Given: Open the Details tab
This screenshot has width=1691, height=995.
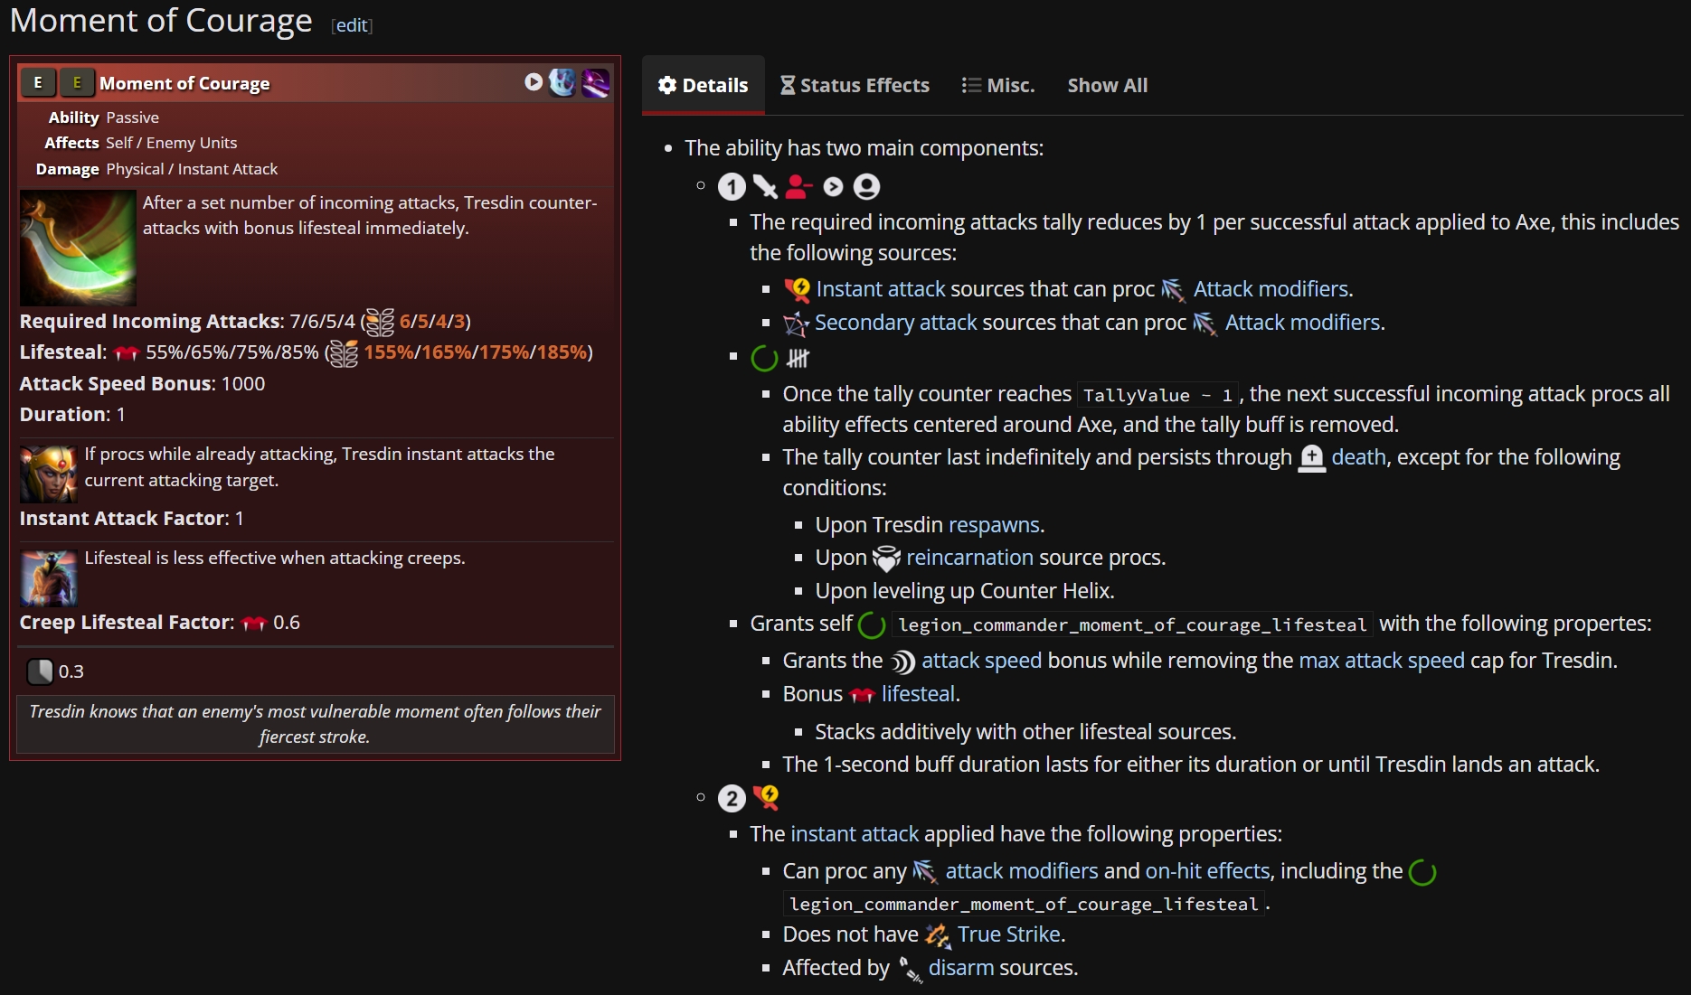Looking at the screenshot, I should (x=704, y=85).
